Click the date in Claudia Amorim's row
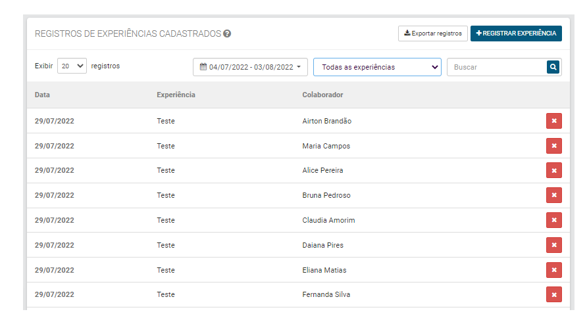The height and width of the screenshot is (318, 587). [54, 221]
